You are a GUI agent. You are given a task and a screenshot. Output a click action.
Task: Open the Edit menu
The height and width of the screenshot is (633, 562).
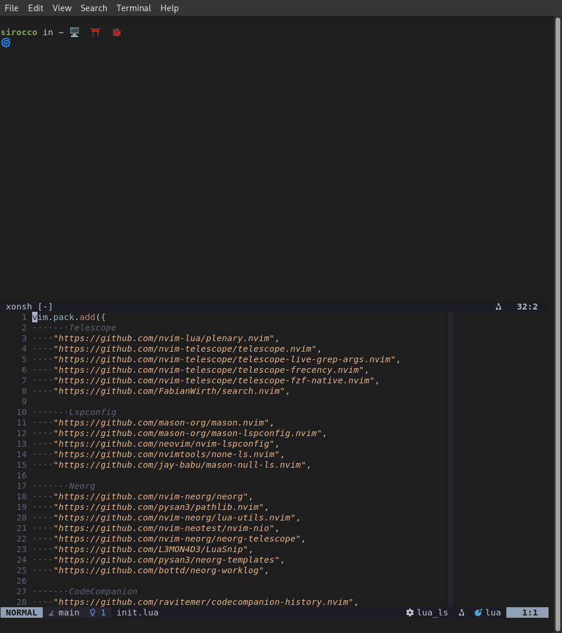coord(36,8)
